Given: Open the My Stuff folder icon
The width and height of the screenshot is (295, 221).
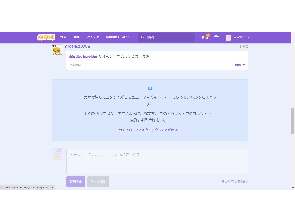Looking at the screenshot, I should pos(216,37).
